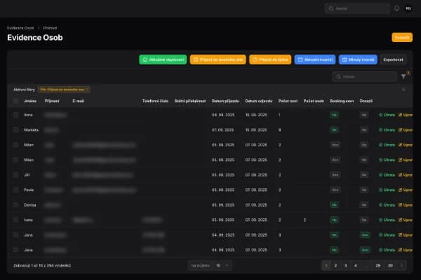Click the Booking.com badge in Pavla's row
Screen dimensions: 421x280
click(x=335, y=190)
